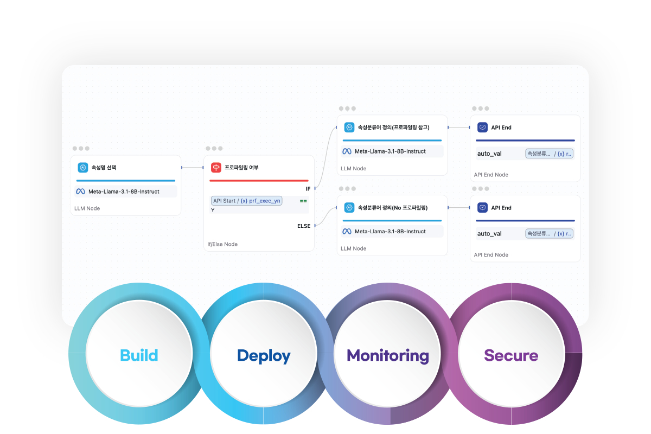Click LLM icon on 속성분류어 정의(프로파일링 참고) node

[x=349, y=127]
